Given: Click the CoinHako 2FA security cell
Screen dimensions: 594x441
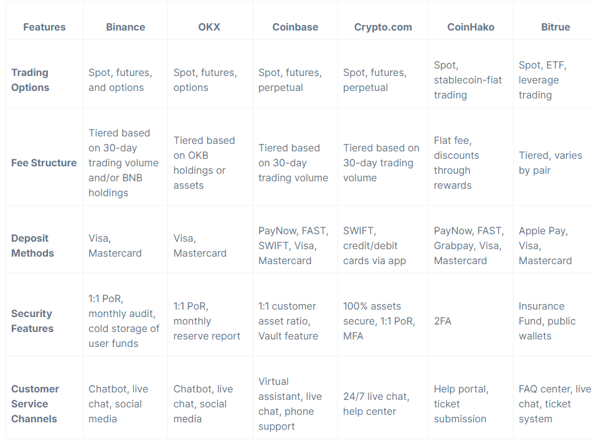Looking at the screenshot, I should click(x=443, y=321).
